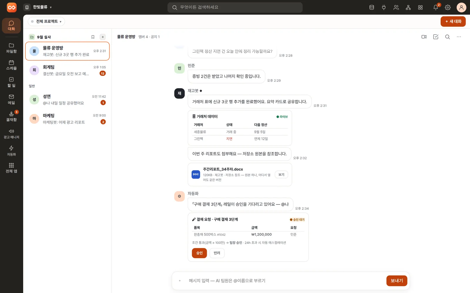Attach with plus in message box

tap(180, 281)
